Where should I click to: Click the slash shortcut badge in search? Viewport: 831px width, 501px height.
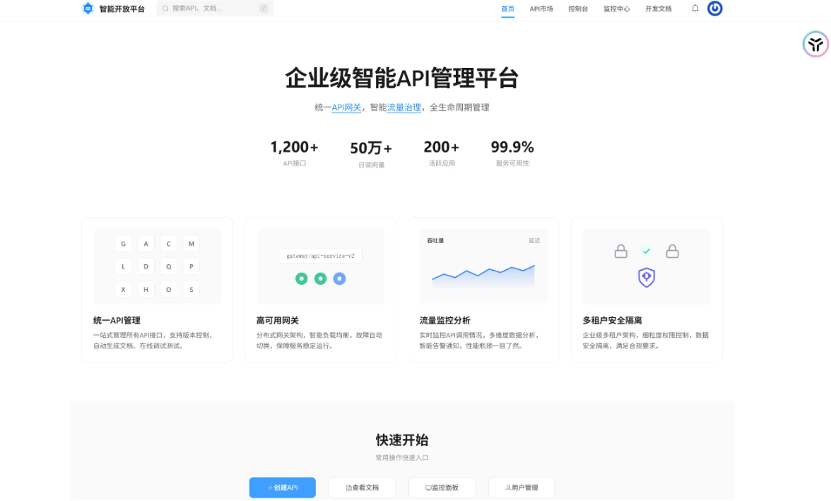[264, 8]
